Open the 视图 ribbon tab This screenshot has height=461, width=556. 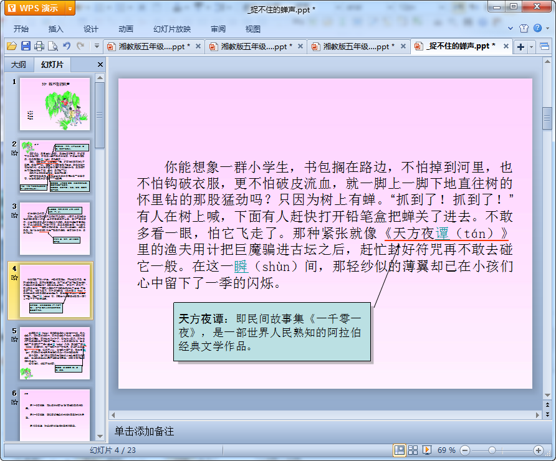253,29
